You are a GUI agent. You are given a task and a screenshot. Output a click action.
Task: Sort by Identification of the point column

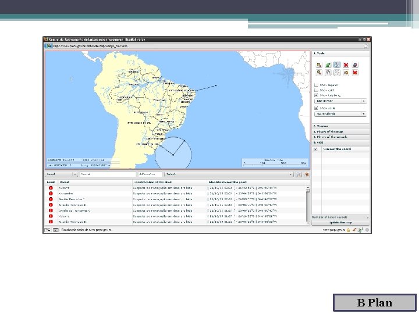(258, 183)
